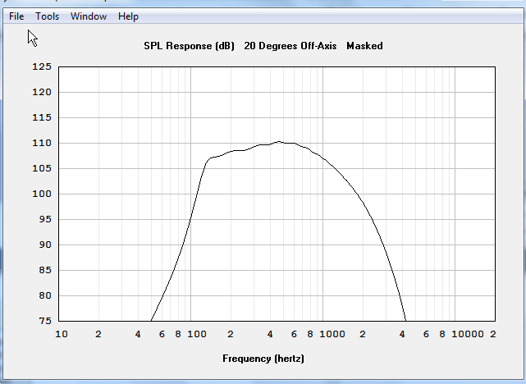Click the 80 value on the dB axis

pyautogui.click(x=45, y=296)
